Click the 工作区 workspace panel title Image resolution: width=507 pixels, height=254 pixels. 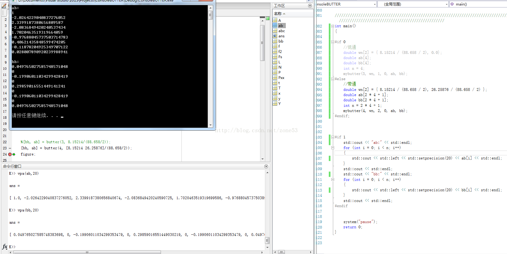pyautogui.click(x=279, y=6)
